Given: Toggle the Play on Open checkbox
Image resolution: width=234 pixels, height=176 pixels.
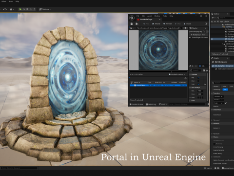Looking at the screenshot, I should pos(198,78).
